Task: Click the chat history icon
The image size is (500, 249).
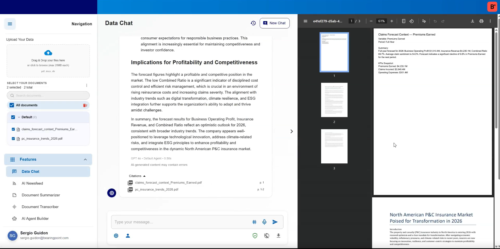Action: coord(253,23)
